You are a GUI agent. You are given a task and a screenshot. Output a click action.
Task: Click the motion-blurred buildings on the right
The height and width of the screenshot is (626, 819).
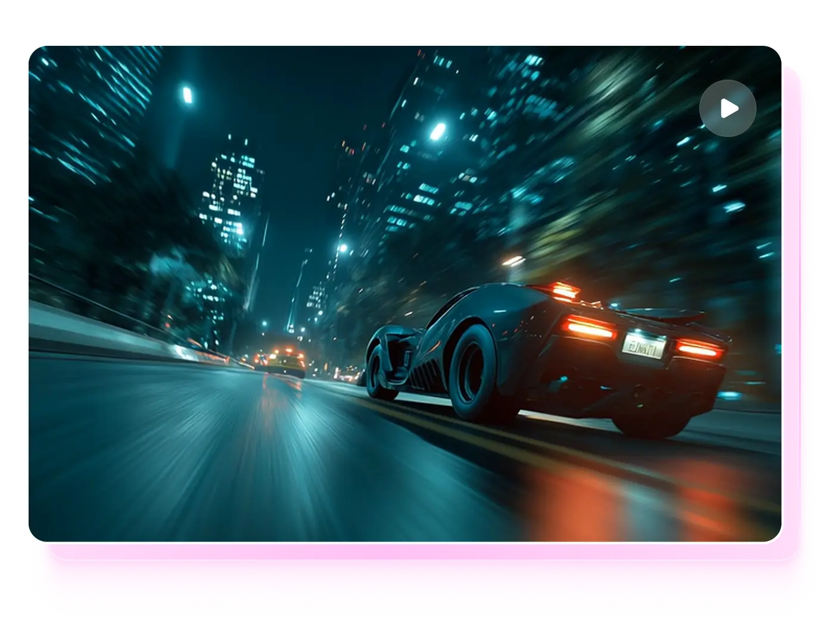pyautogui.click(x=655, y=179)
